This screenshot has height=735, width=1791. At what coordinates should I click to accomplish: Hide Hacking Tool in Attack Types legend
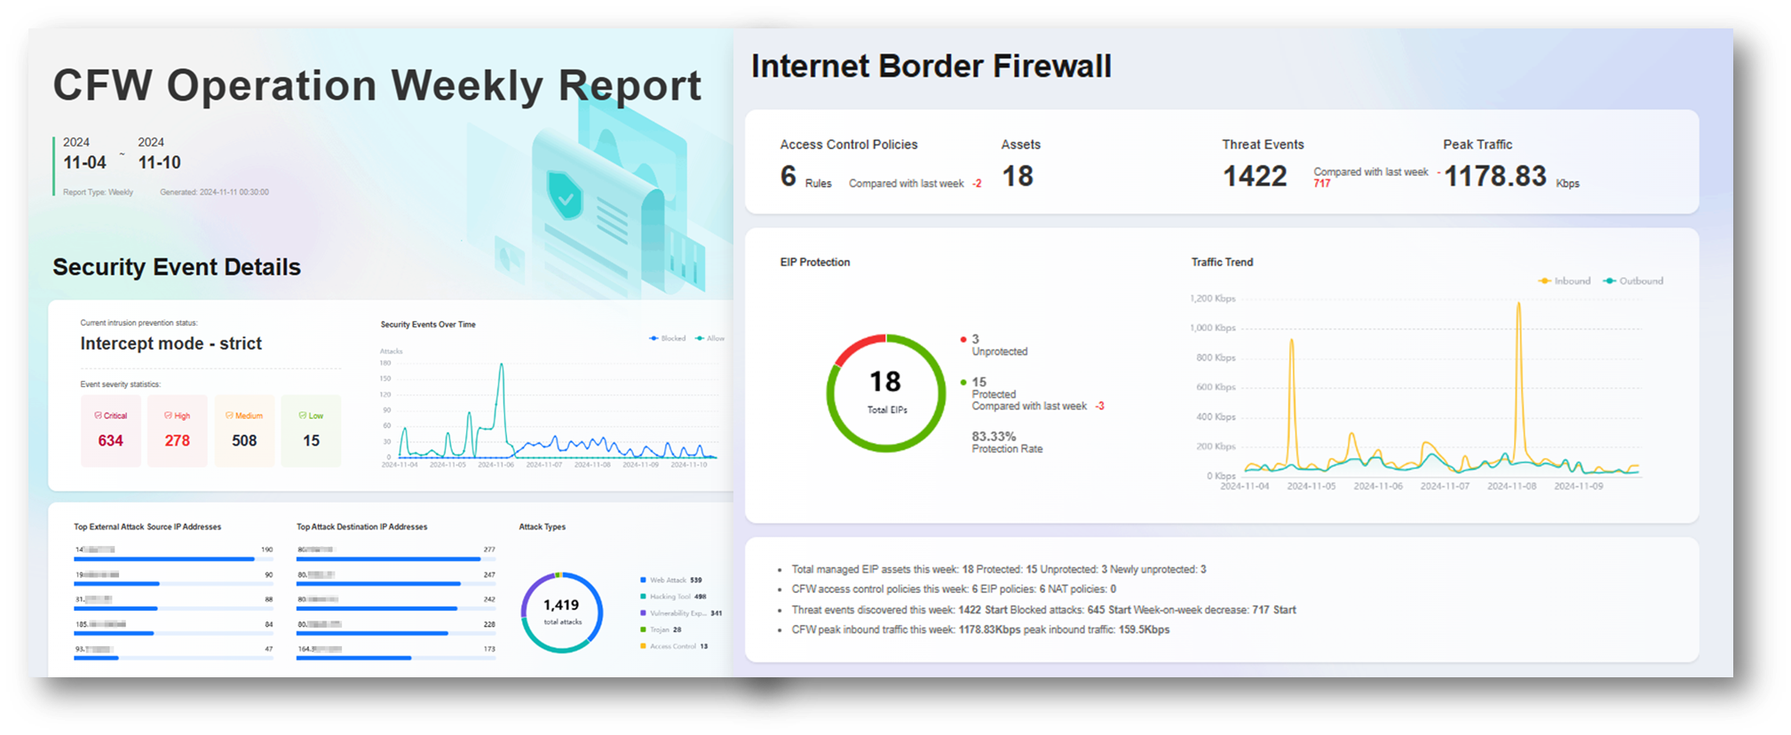point(670,597)
